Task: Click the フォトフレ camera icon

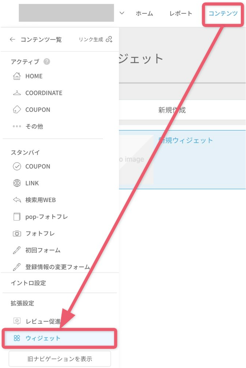Action: pos(17,233)
